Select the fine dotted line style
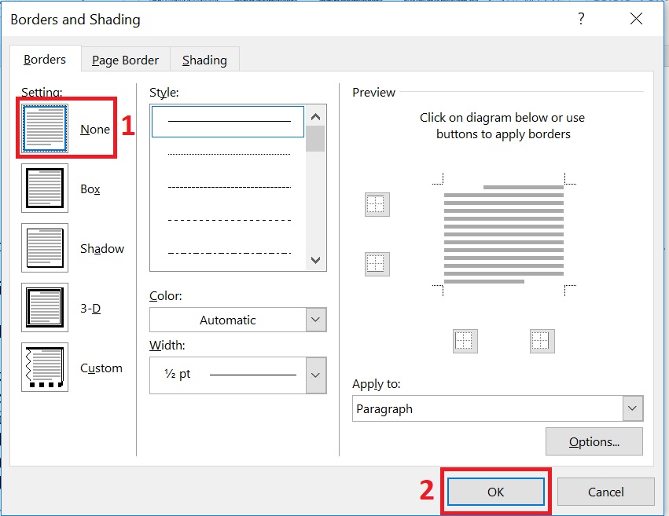Screen dimensions: 669x516 [x=228, y=154]
